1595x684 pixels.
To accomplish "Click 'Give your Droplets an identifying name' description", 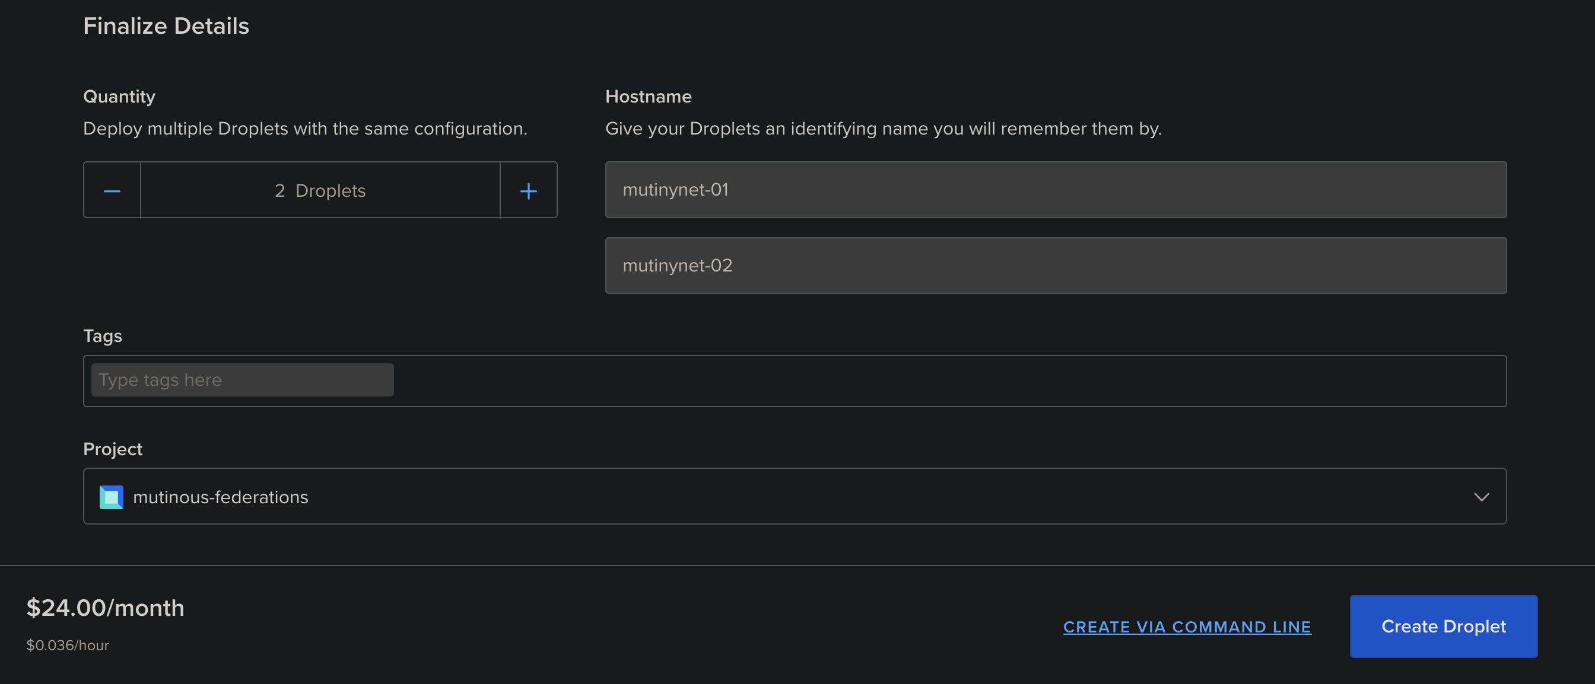I will tap(884, 129).
